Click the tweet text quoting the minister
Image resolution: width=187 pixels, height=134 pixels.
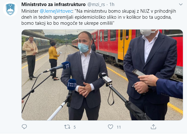point(99,17)
